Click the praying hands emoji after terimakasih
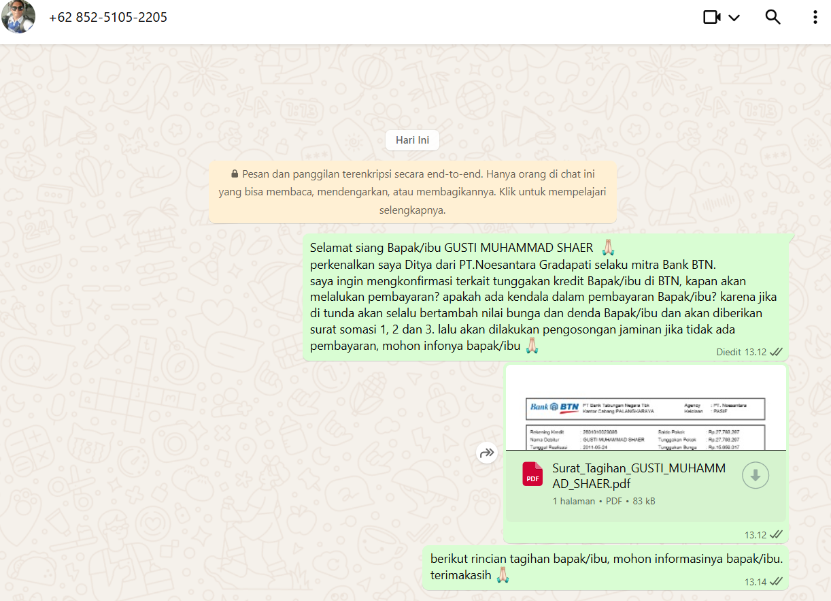Image resolution: width=831 pixels, height=601 pixels. pyautogui.click(x=503, y=575)
